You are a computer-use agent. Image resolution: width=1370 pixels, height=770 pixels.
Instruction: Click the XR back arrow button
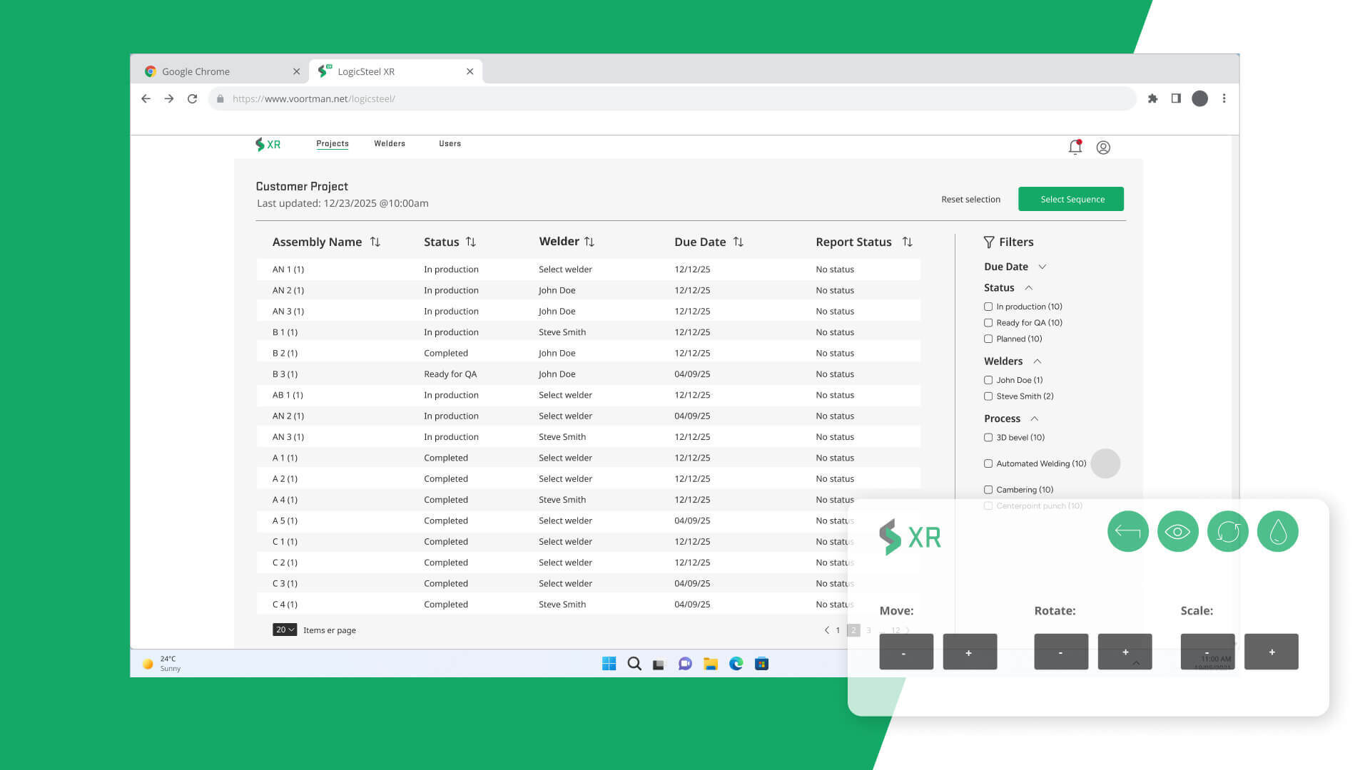pyautogui.click(x=1127, y=532)
